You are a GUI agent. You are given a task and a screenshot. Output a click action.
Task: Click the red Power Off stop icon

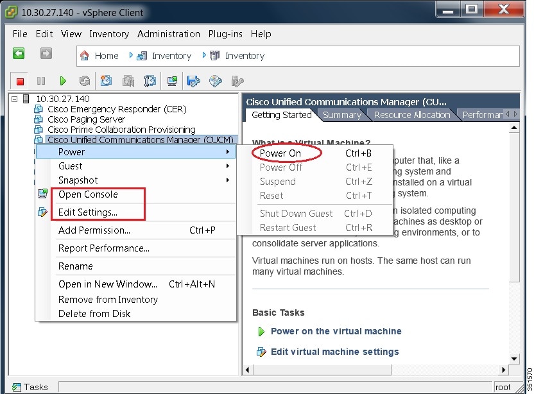[20, 81]
